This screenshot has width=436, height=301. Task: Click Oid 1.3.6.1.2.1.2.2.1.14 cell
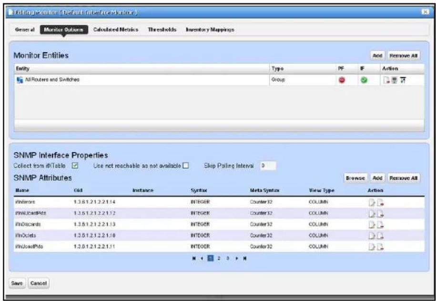94,202
